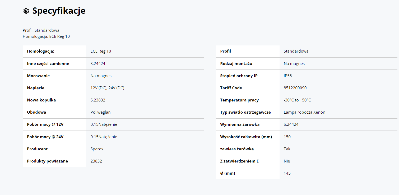The image size is (399, 195).
Task: Click the S.23832 value for Nowa kopułka
Action: (x=98, y=100)
